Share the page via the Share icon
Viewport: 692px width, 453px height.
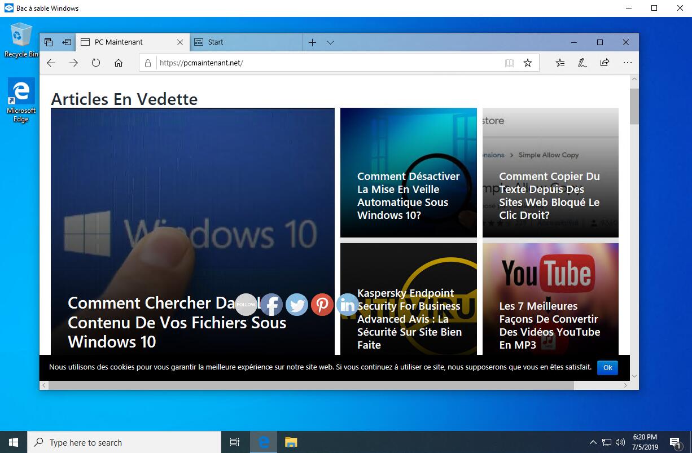pyautogui.click(x=605, y=63)
